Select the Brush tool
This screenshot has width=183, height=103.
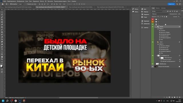(x=2, y=29)
